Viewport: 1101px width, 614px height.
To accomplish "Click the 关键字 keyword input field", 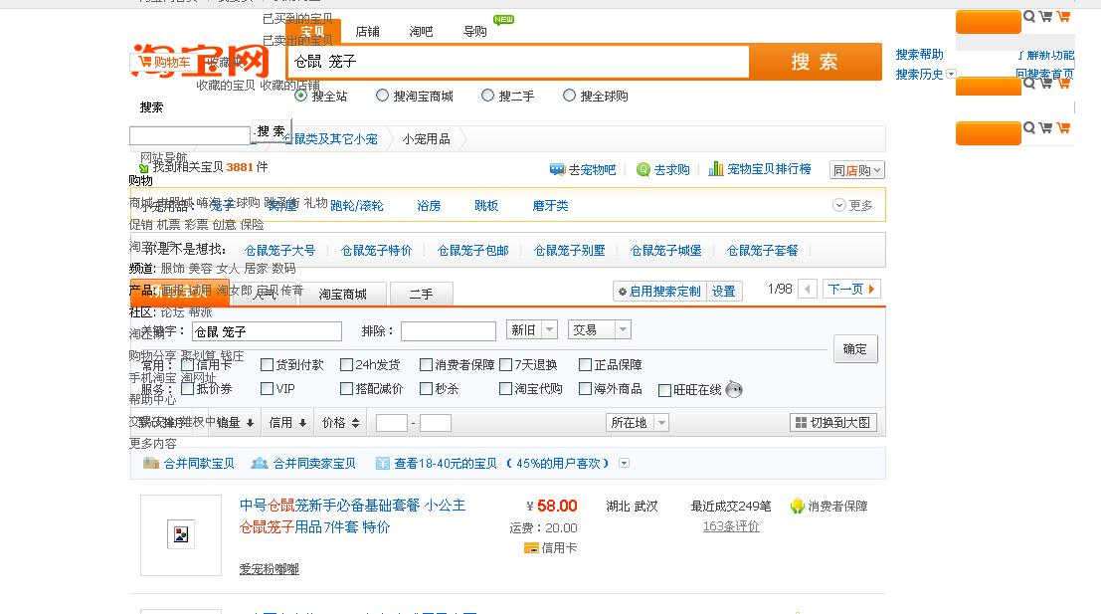I will pos(267,331).
